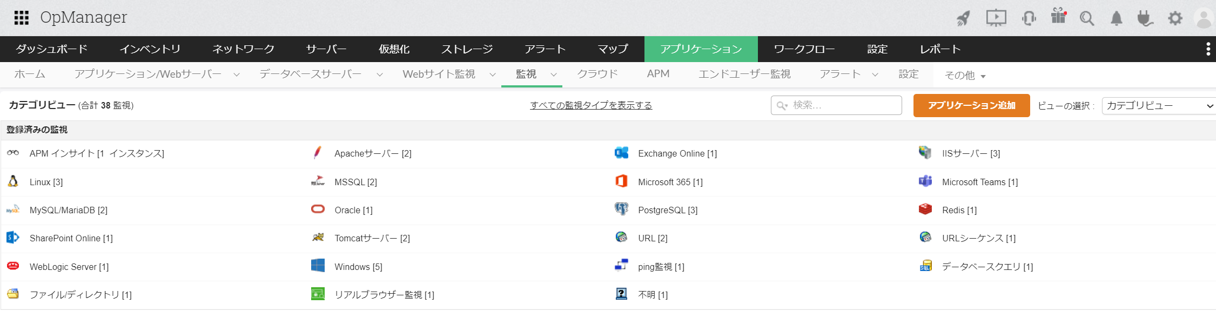1216x318 pixels.
Task: Open the settings gear icon
Action: (1175, 18)
